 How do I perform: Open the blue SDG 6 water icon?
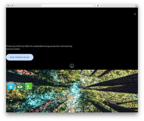click(11, 86)
